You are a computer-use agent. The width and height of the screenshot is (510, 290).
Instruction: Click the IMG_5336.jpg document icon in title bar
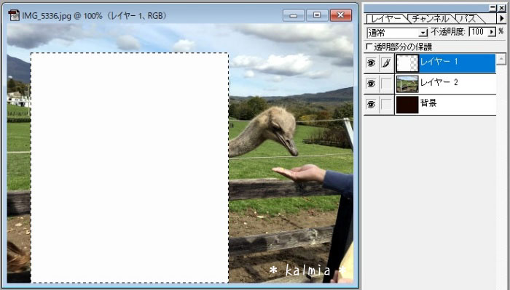14,15
